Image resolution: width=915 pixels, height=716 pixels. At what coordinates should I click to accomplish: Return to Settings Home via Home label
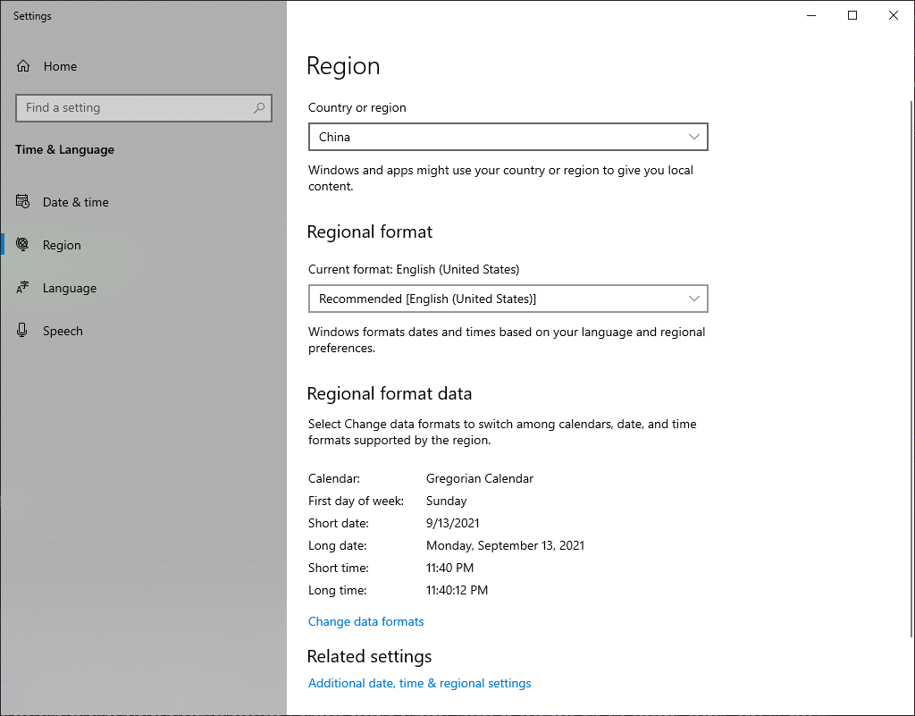pyautogui.click(x=60, y=66)
